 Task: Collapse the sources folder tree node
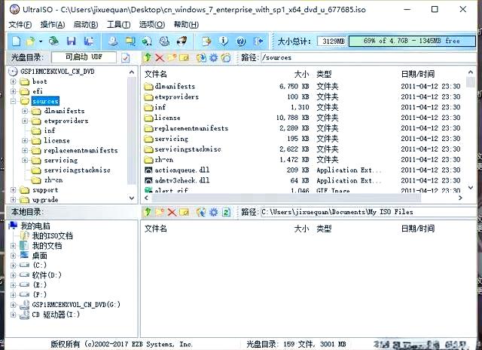pyautogui.click(x=14, y=101)
